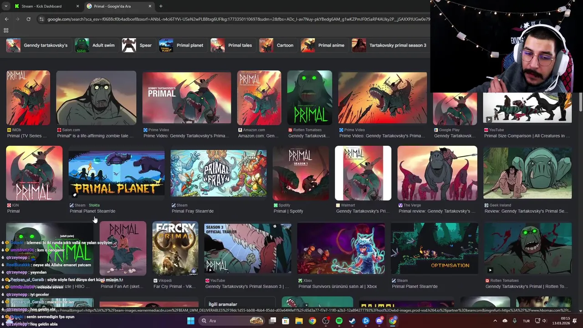The width and height of the screenshot is (583, 328).
Task: Open the tab search dropdown arrow
Action: [x=6, y=6]
